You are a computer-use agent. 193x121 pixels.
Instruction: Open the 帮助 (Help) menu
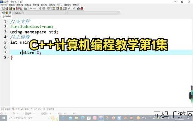(x=76, y=5)
